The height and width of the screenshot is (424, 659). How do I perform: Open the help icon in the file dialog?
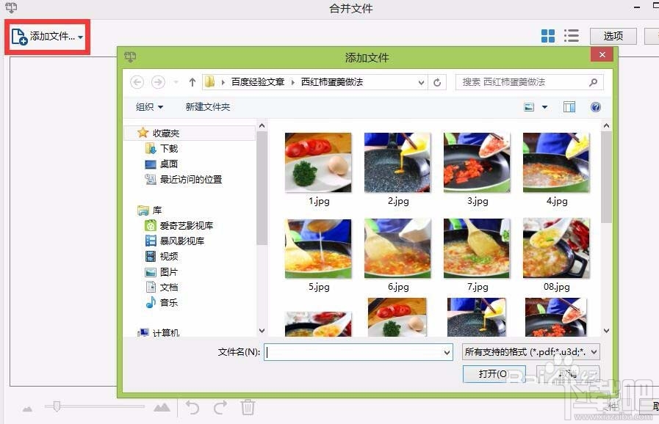(595, 106)
